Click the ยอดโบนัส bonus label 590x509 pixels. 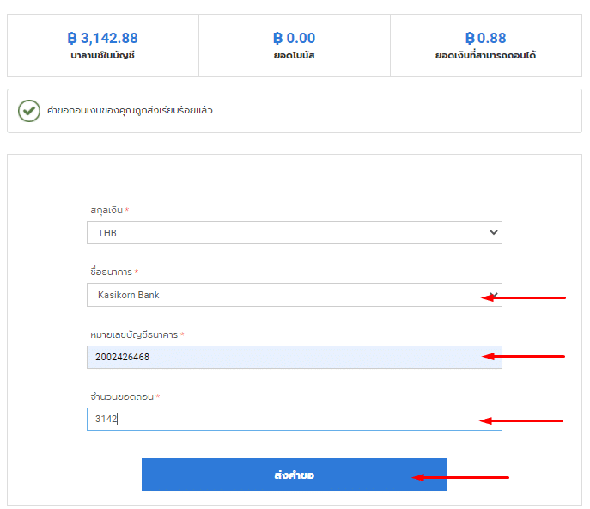294,56
